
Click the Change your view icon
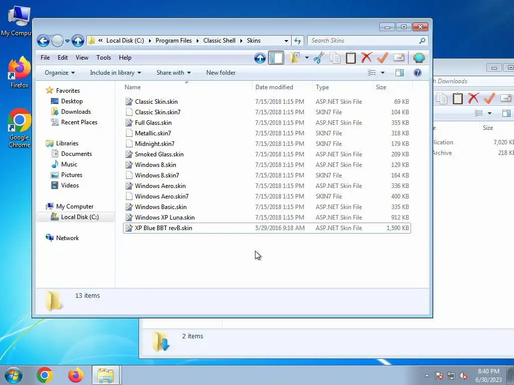coord(372,73)
